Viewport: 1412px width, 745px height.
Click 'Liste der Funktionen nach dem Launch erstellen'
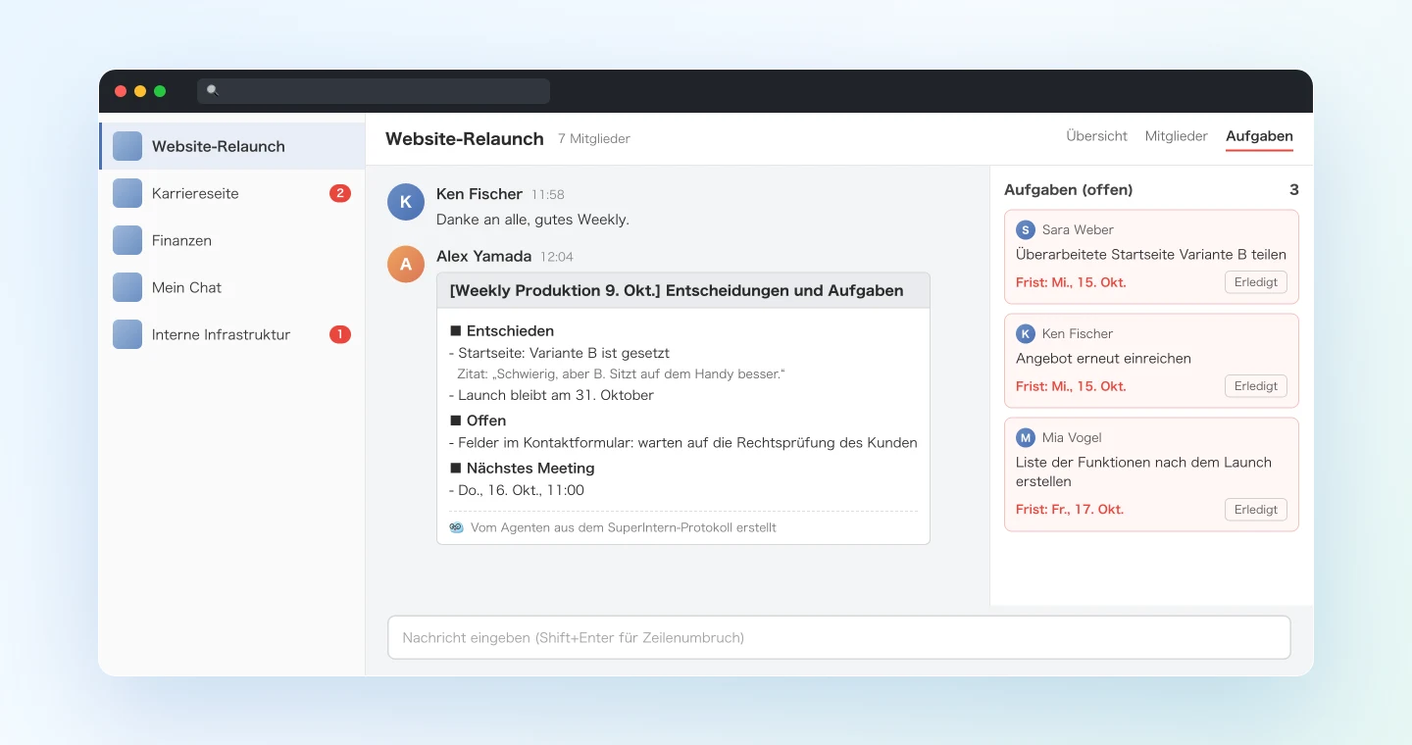1143,472
